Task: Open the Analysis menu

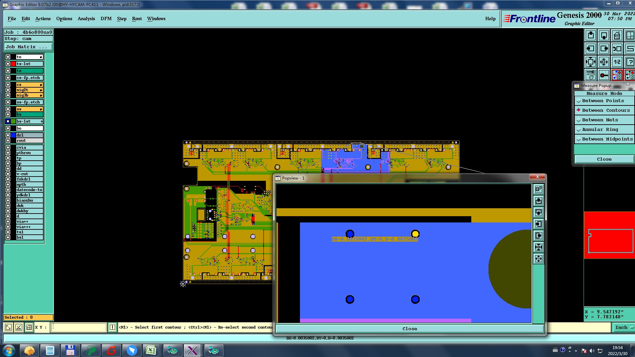Action: (x=86, y=19)
